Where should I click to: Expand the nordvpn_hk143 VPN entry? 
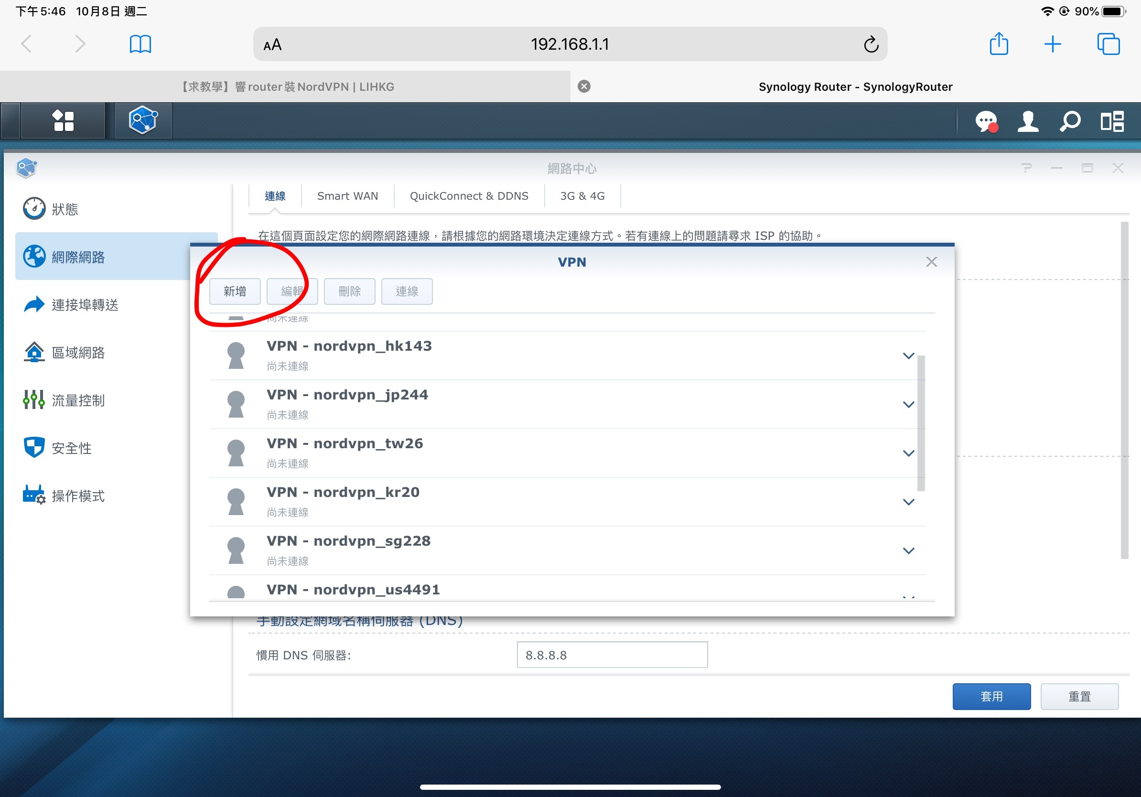pos(908,356)
